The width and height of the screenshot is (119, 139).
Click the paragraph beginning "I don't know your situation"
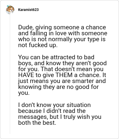coord(60,114)
